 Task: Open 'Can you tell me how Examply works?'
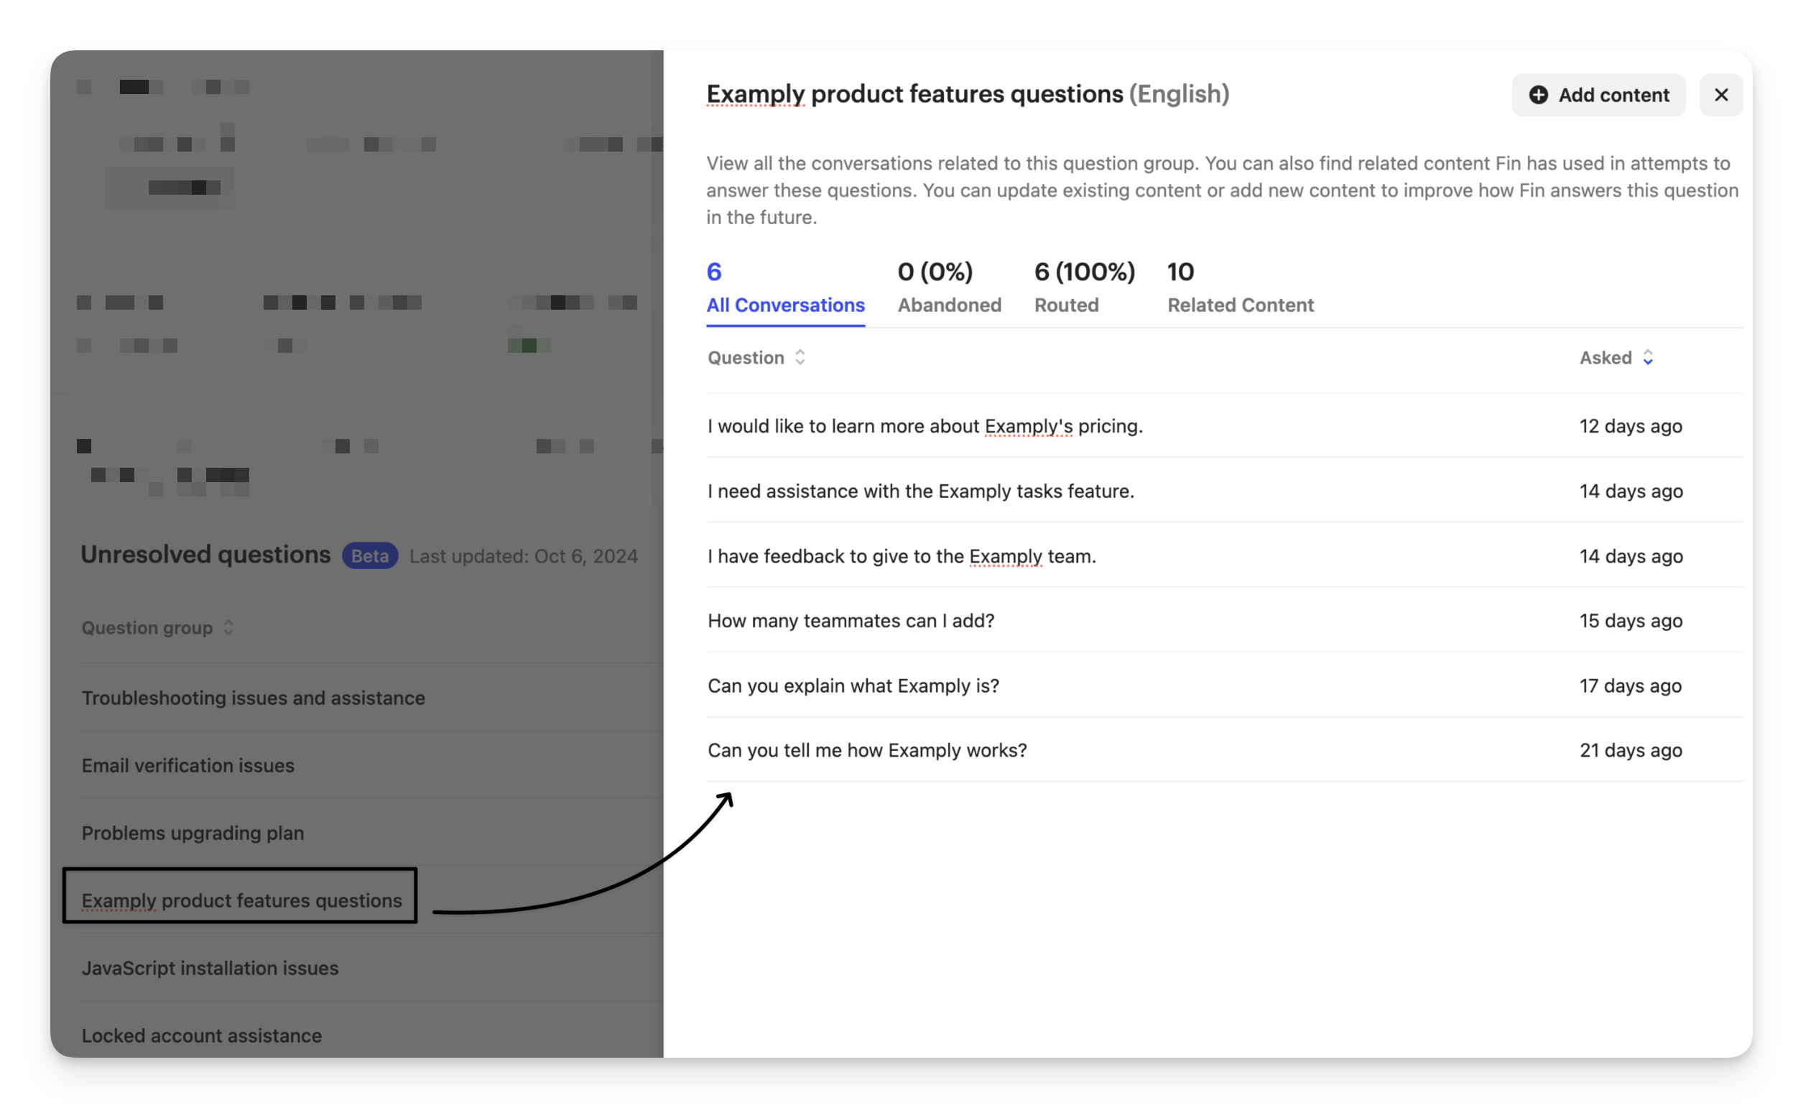pos(867,750)
